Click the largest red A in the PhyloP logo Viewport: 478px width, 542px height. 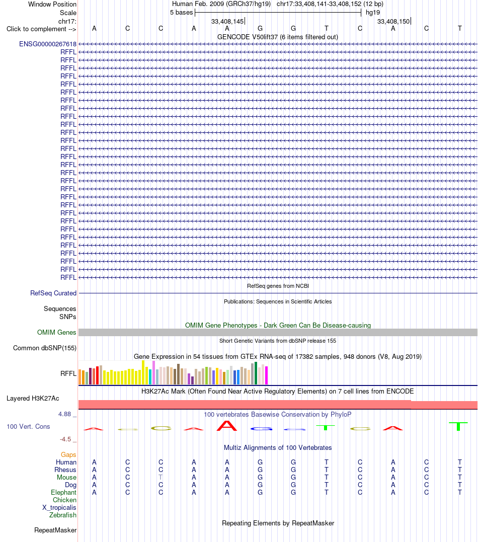(x=227, y=426)
